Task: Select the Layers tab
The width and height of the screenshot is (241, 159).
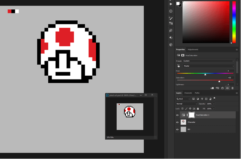Action: click(x=179, y=93)
